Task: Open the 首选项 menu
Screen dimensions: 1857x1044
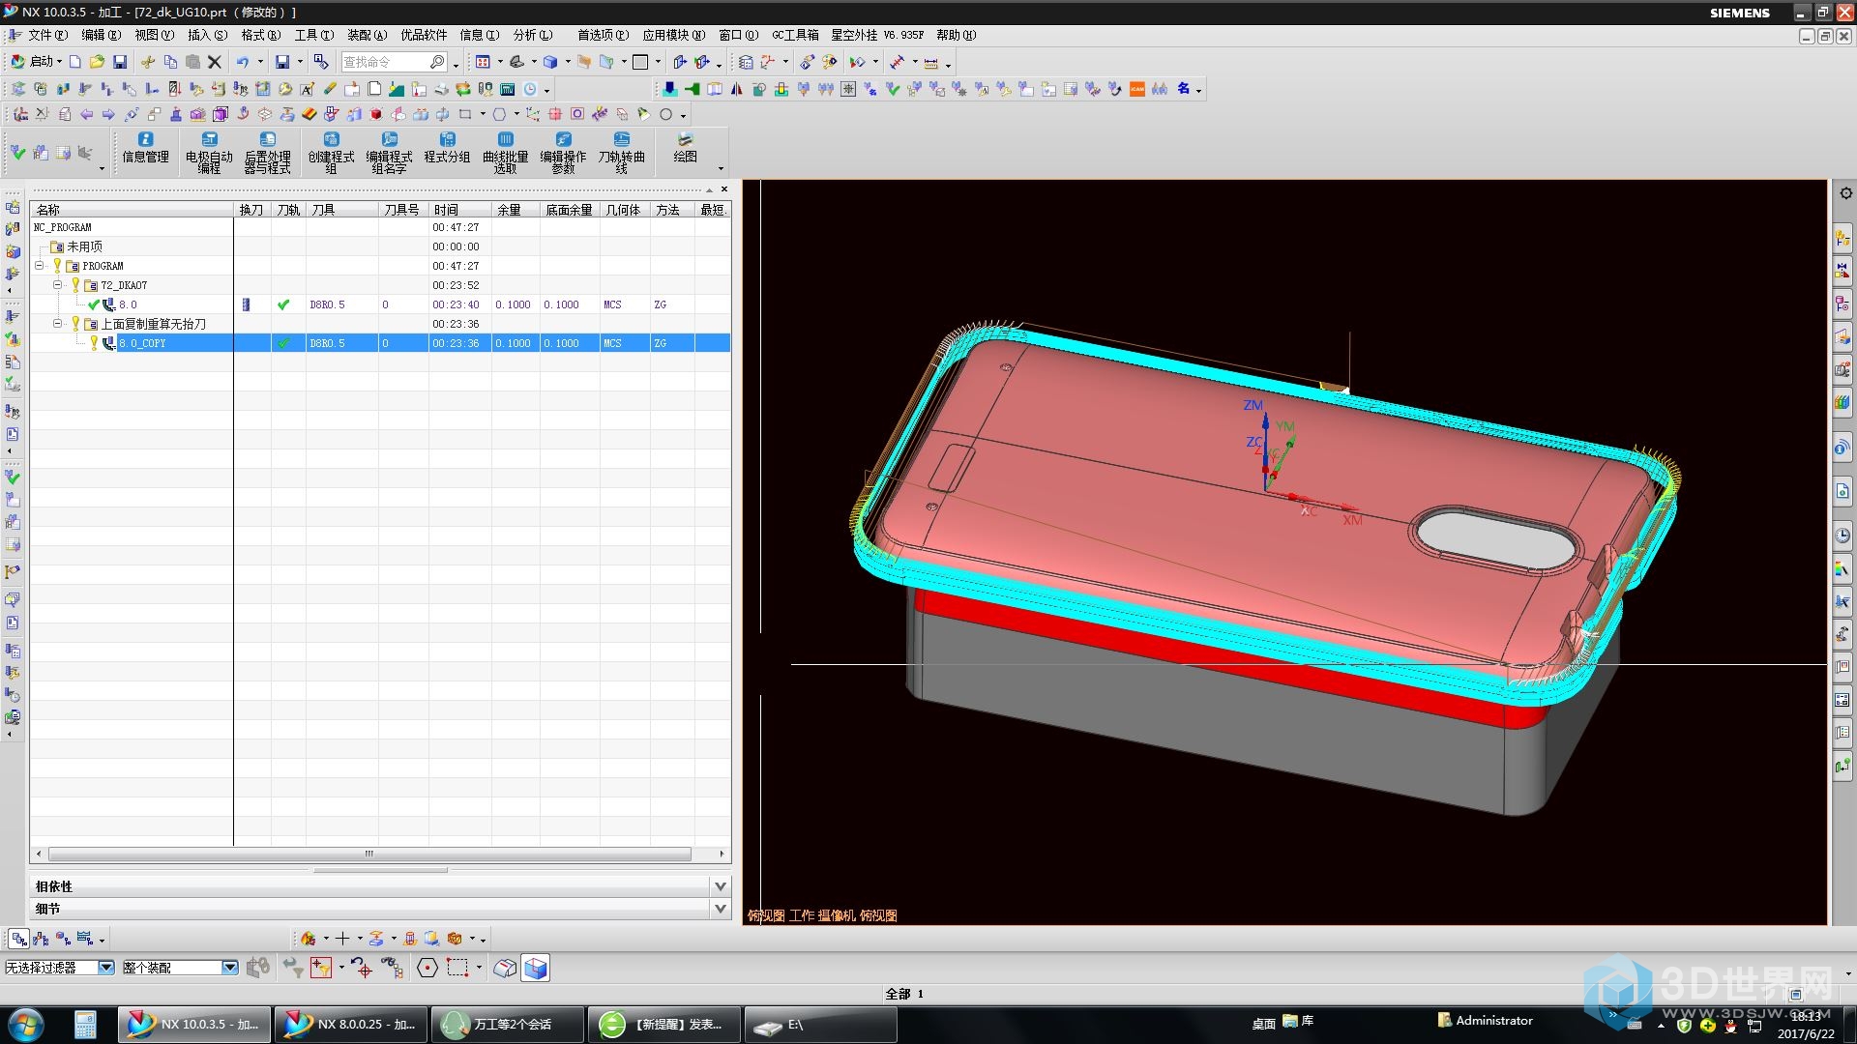Action: (603, 35)
